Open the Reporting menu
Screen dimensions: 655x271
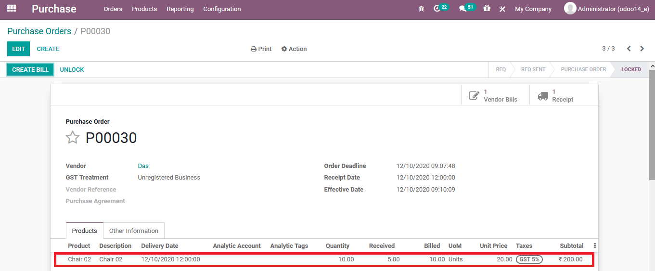click(x=180, y=9)
